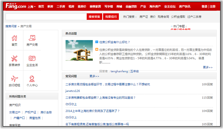Click the 我要提问 button

111,17
